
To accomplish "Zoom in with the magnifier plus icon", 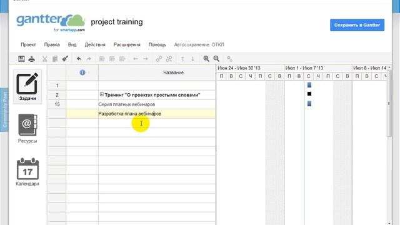I will (x=206, y=59).
